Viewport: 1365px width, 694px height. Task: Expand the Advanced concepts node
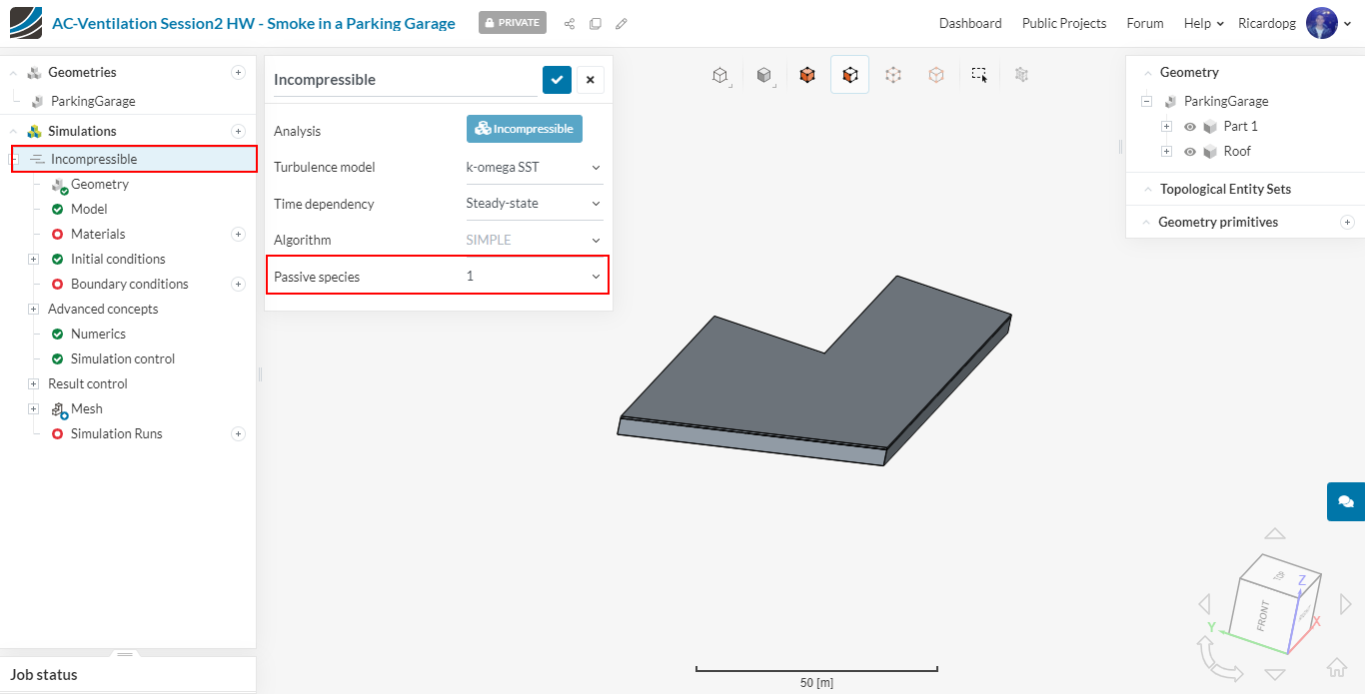coord(33,309)
